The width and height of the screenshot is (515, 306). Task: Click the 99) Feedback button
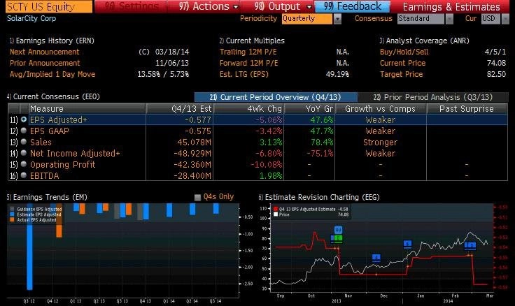pyautogui.click(x=353, y=6)
